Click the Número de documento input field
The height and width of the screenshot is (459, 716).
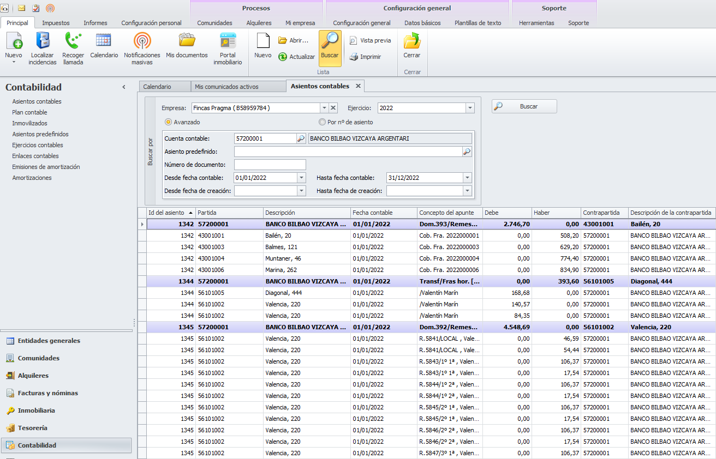[270, 165]
